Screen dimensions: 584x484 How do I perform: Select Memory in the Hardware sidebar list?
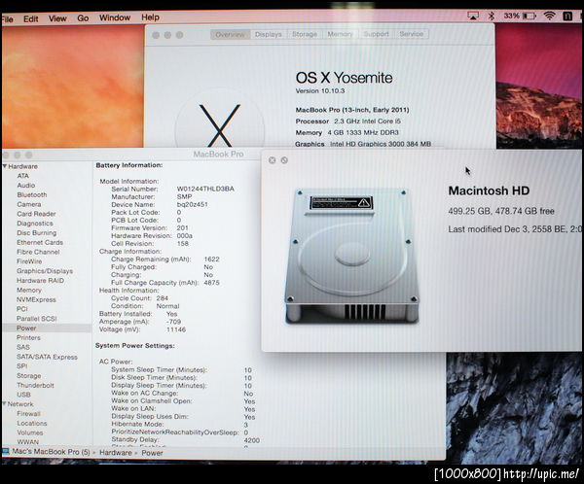(x=29, y=290)
